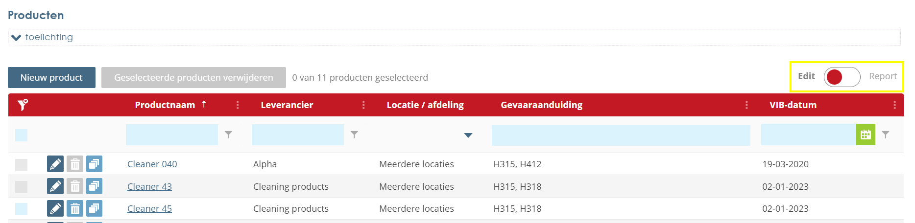Click the copy icon for Cleaner 43

pos(94,186)
